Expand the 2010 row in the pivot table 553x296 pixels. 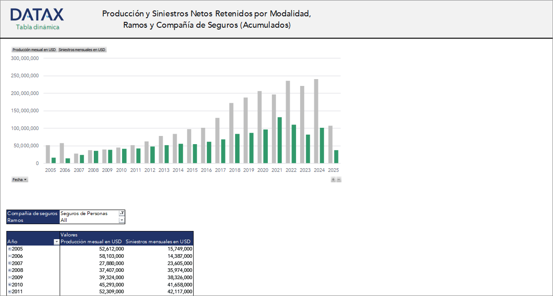tap(10, 284)
